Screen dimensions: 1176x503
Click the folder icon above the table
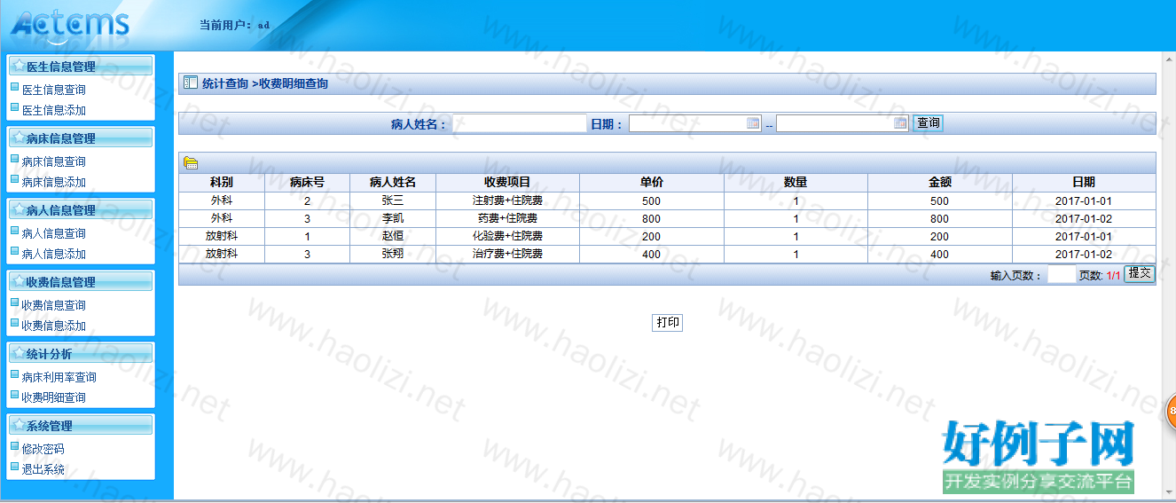pyautogui.click(x=190, y=162)
